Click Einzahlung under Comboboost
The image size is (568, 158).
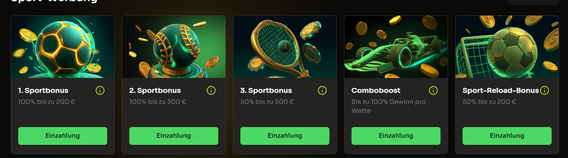396,136
